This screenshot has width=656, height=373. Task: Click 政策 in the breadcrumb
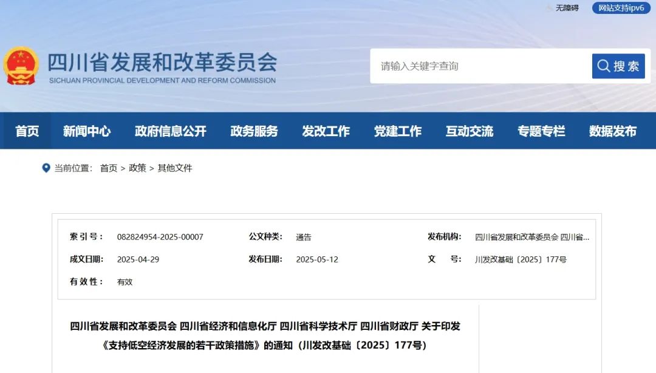[137, 168]
